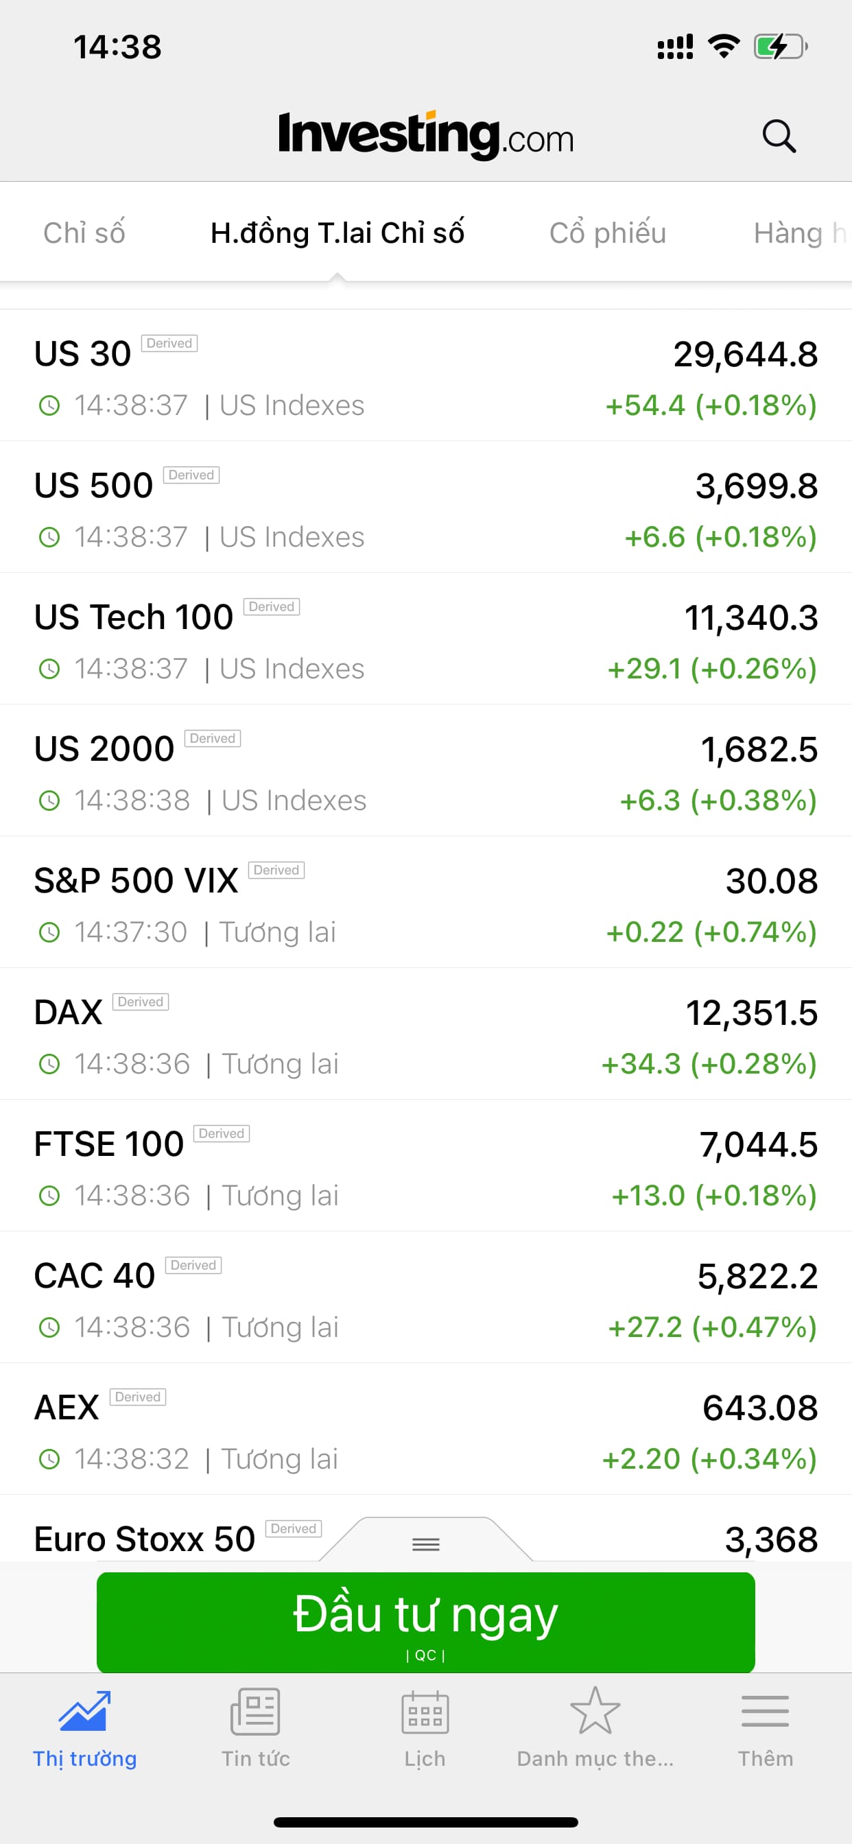Image resolution: width=852 pixels, height=1844 pixels.
Task: Open the FTSE 100 futures entry
Action: (x=425, y=1166)
